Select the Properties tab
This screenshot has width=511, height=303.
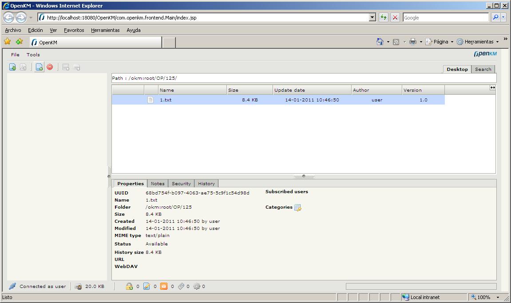(x=131, y=184)
